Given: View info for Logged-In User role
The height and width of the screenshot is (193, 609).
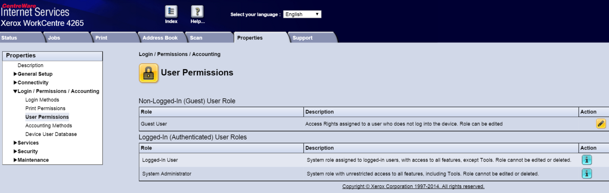Looking at the screenshot, I should 587,160.
